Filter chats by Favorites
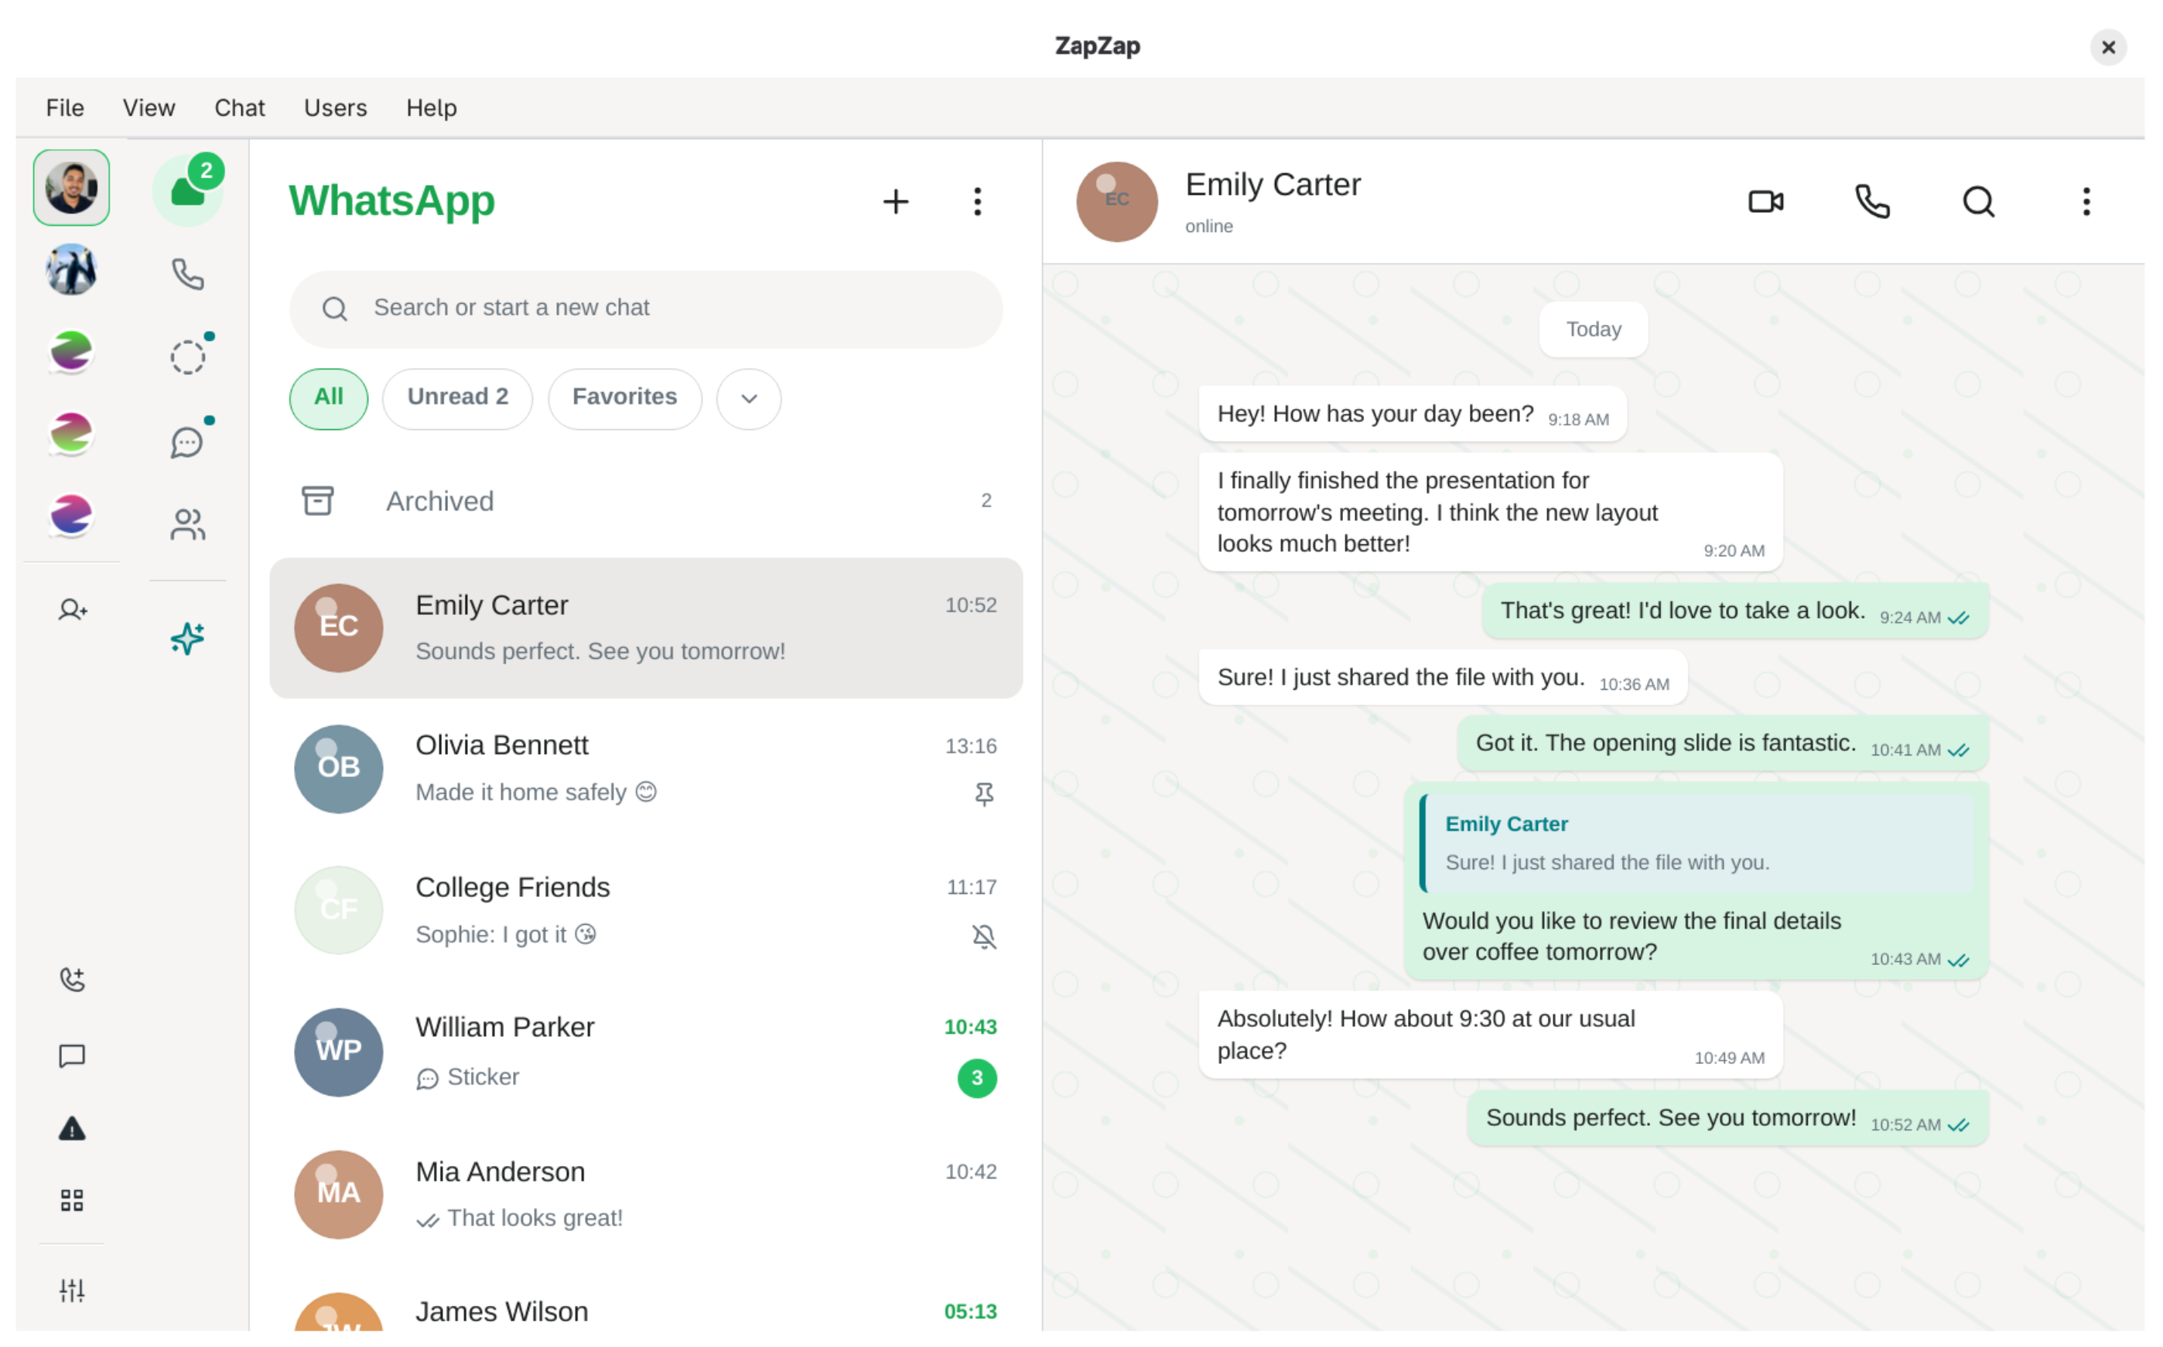The width and height of the screenshot is (2163, 1347). 624,398
